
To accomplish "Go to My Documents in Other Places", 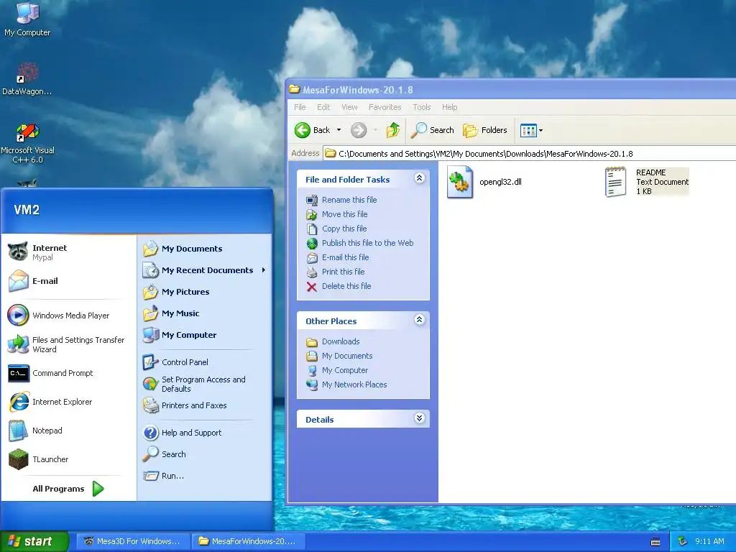I will point(339,356).
